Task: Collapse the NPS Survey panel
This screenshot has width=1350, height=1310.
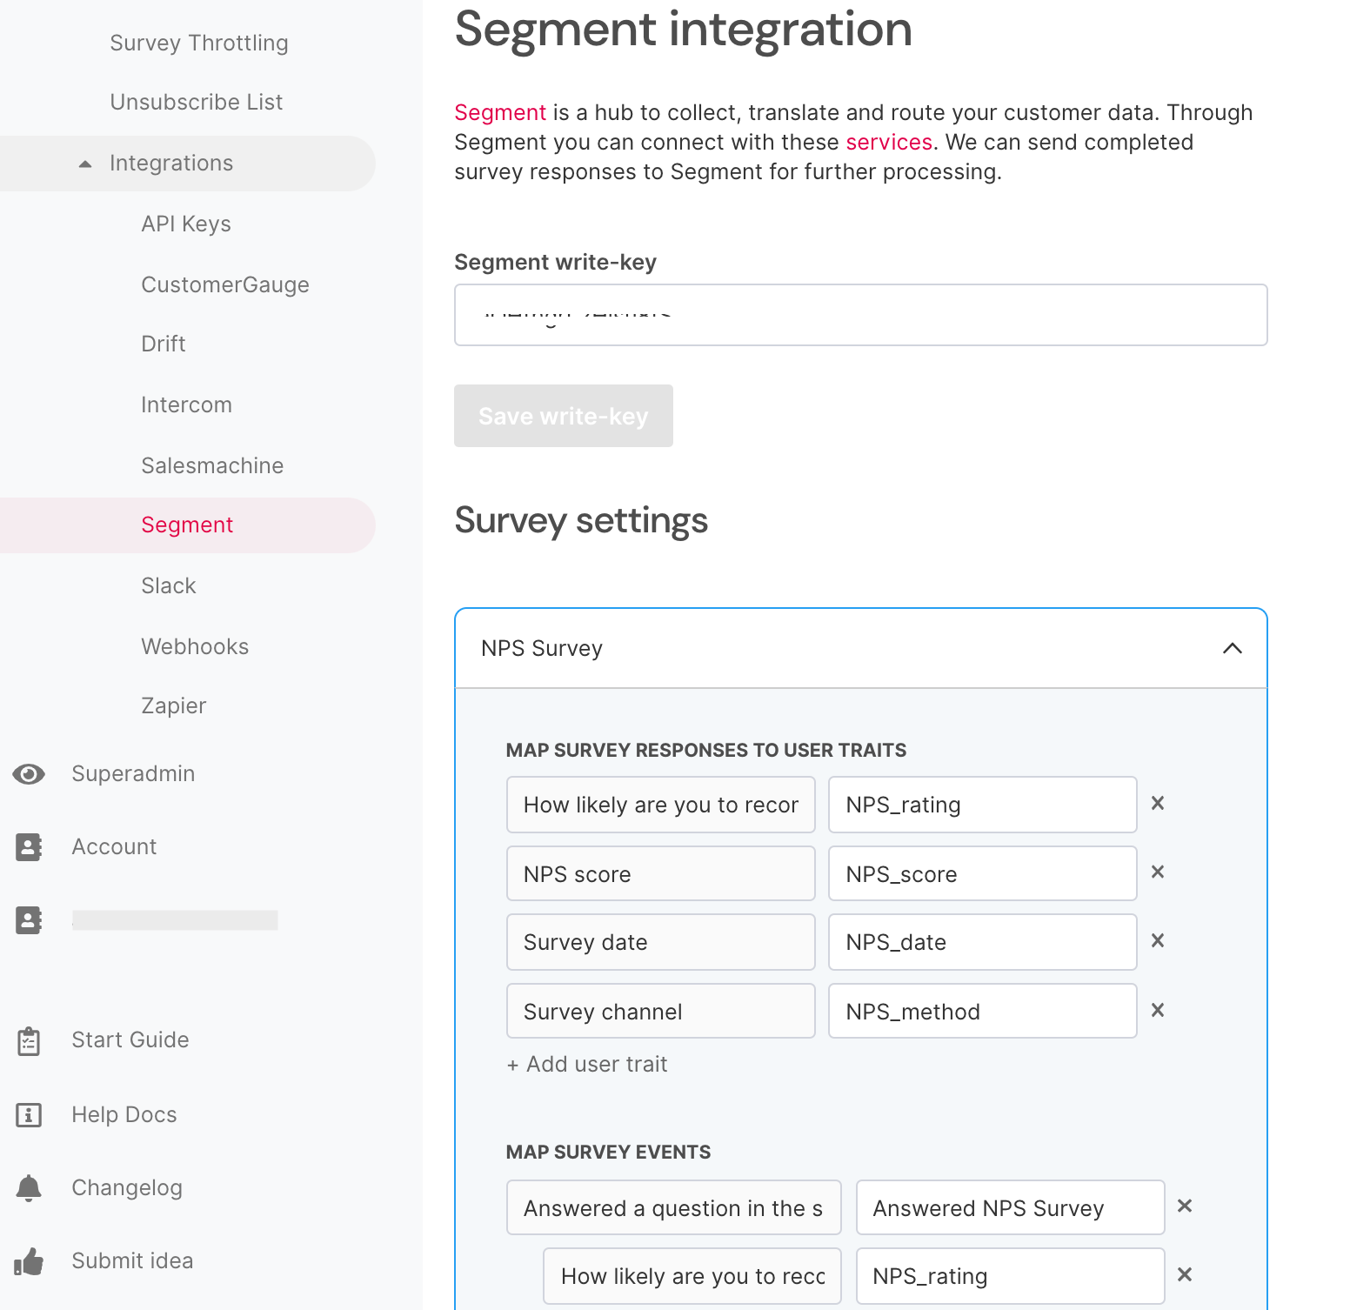Action: click(1232, 648)
